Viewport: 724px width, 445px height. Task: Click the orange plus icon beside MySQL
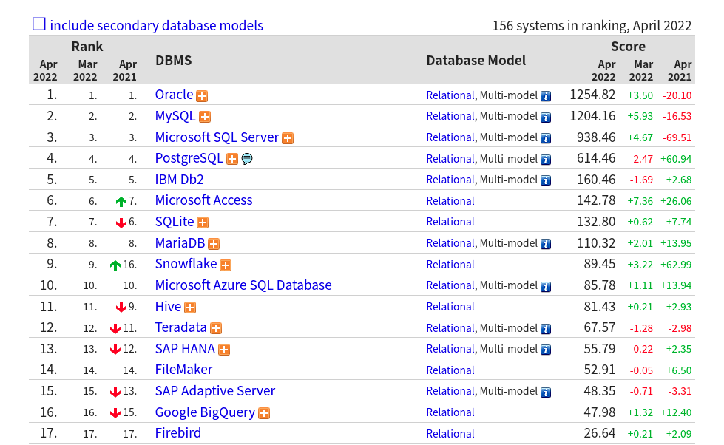205,117
